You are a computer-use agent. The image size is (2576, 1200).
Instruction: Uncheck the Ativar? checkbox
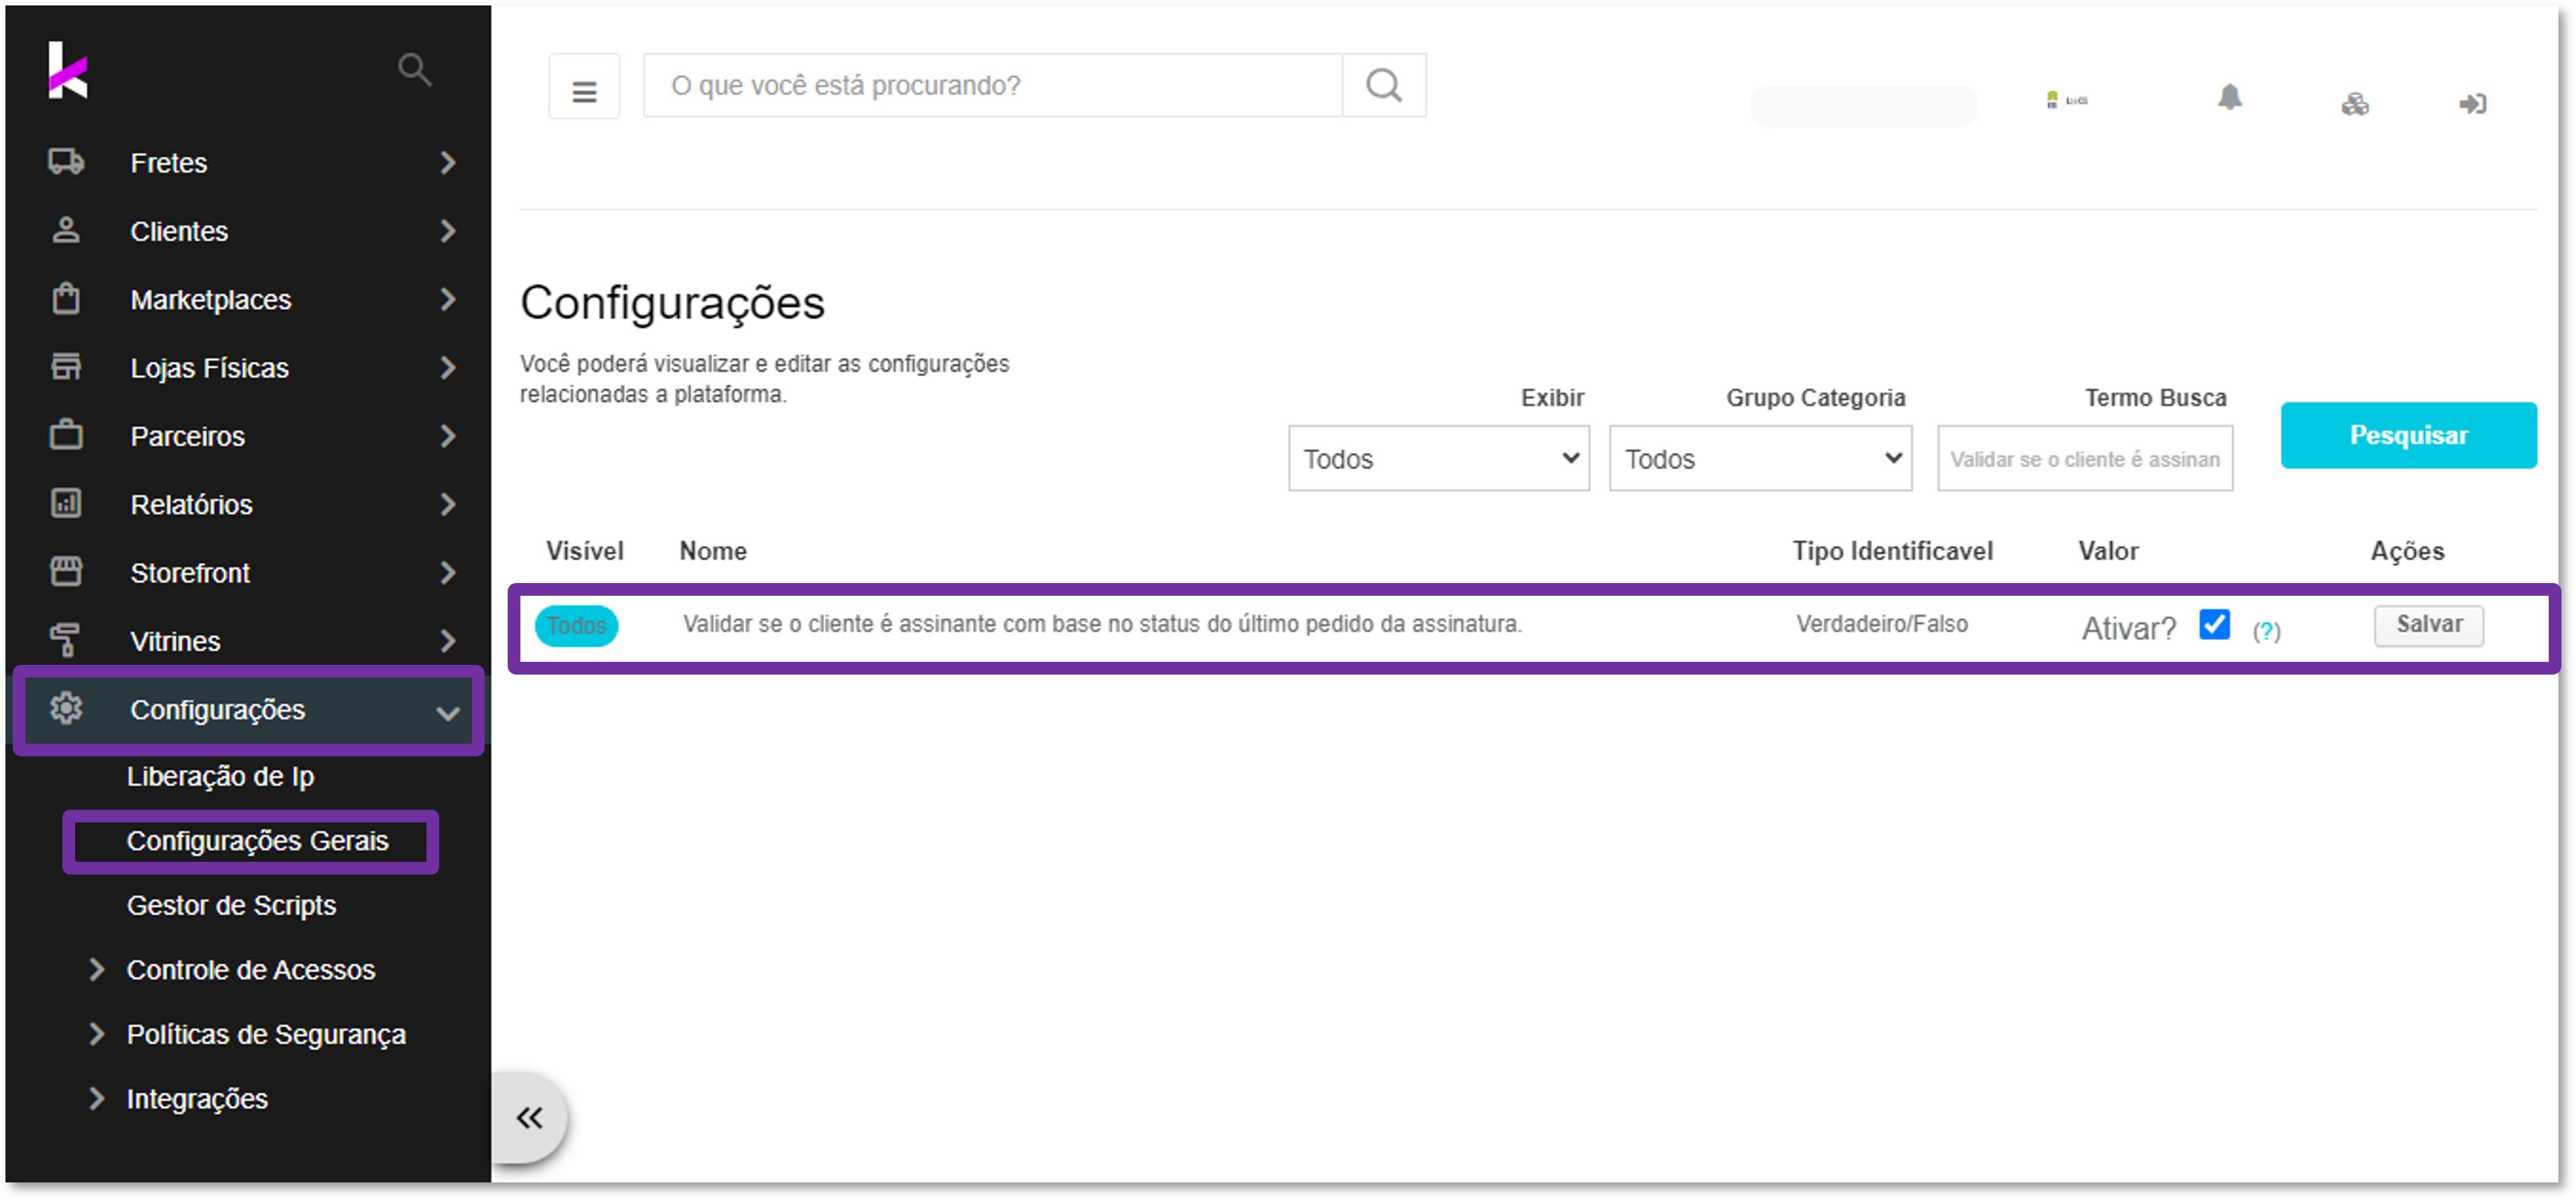(x=2214, y=625)
